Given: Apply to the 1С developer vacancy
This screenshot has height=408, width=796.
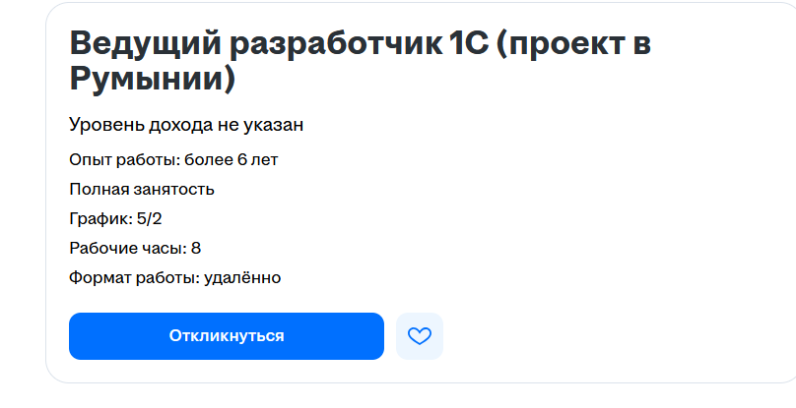Looking at the screenshot, I should coord(226,336).
